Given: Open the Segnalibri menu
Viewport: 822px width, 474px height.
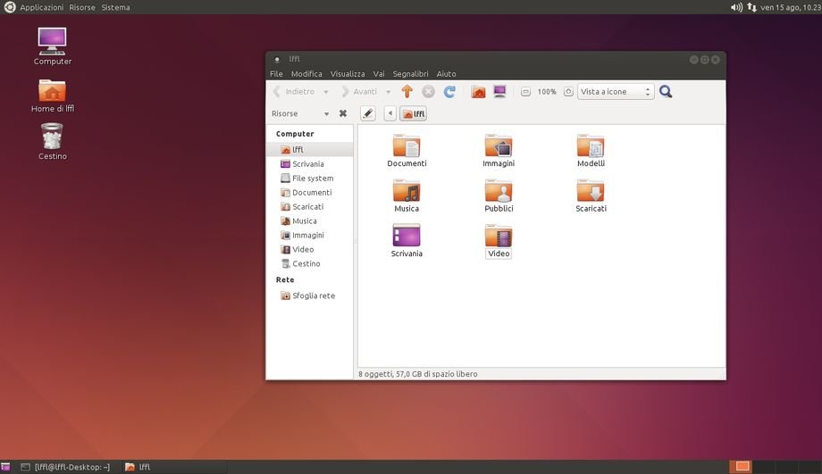Looking at the screenshot, I should tap(410, 74).
